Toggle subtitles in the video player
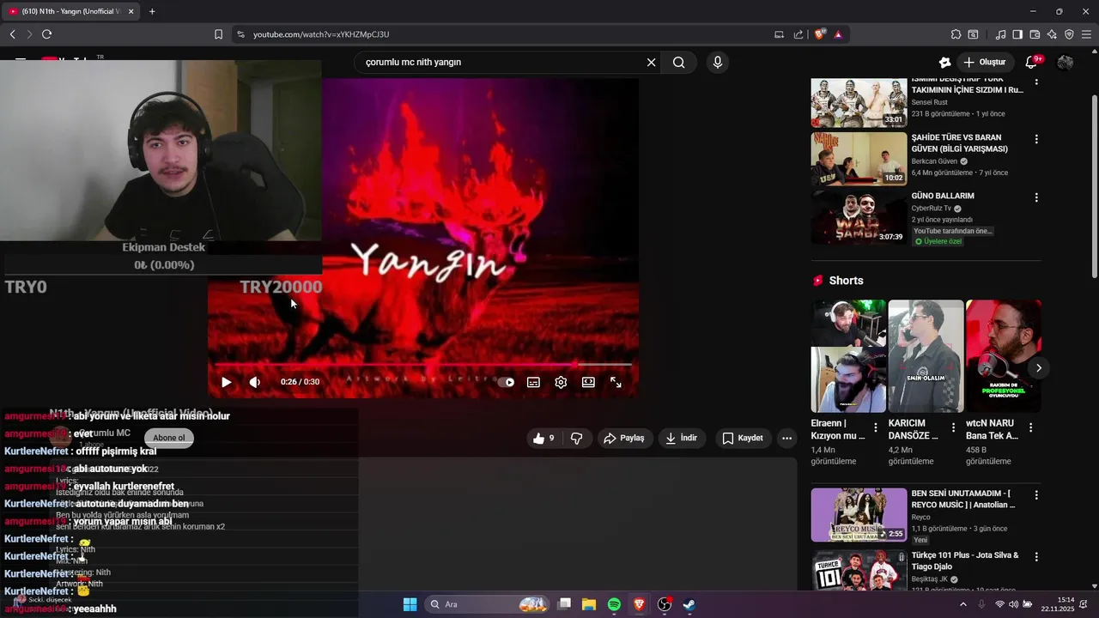Image resolution: width=1099 pixels, height=618 pixels. click(533, 382)
